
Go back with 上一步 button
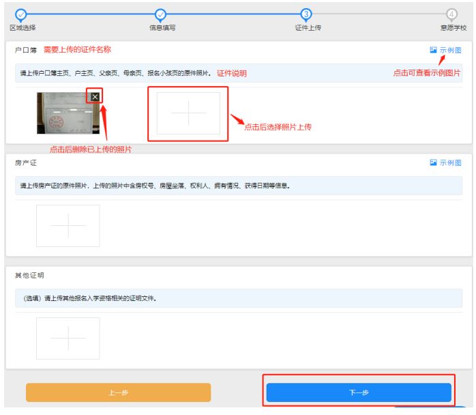(119, 392)
